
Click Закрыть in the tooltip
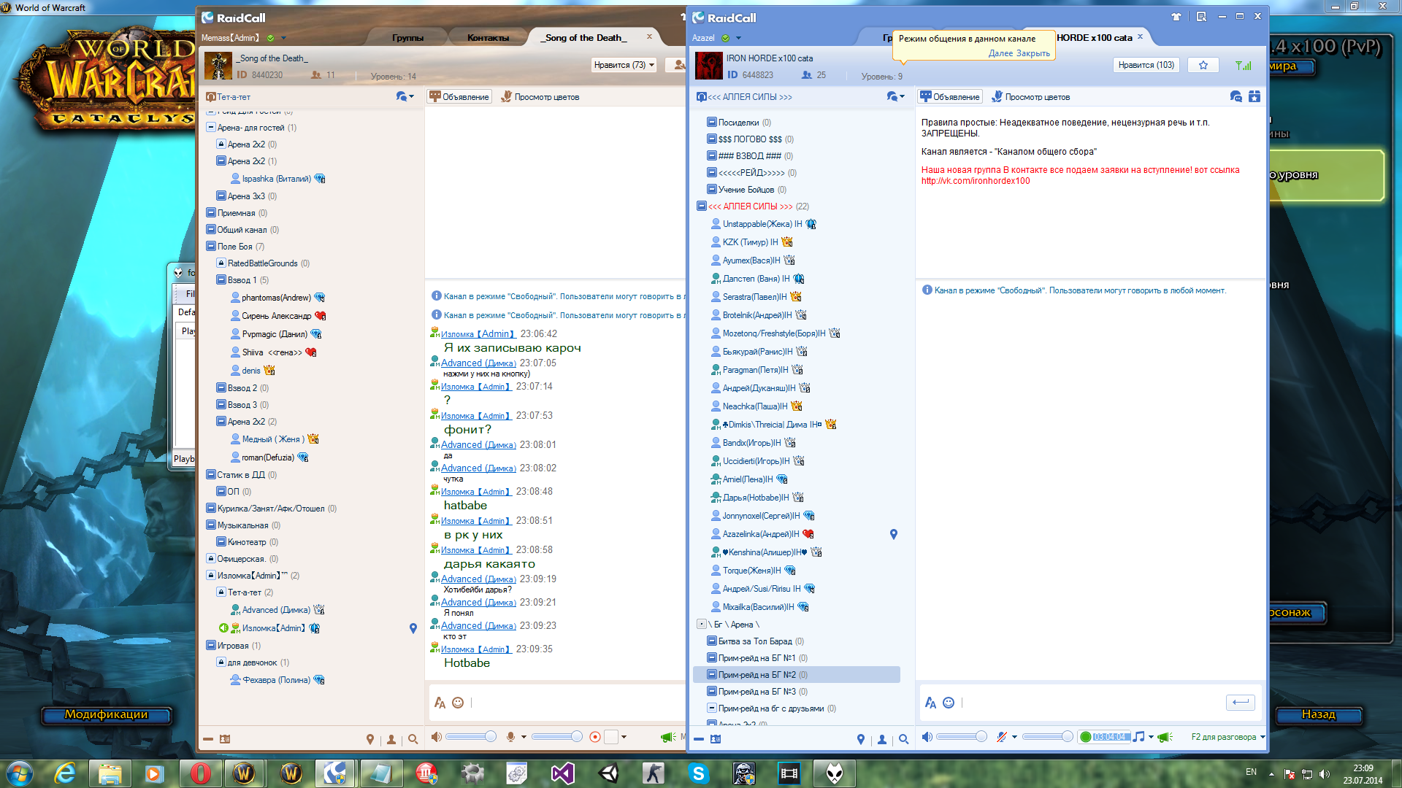pos(1033,53)
